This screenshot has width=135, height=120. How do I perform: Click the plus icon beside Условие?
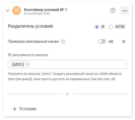point(15,109)
